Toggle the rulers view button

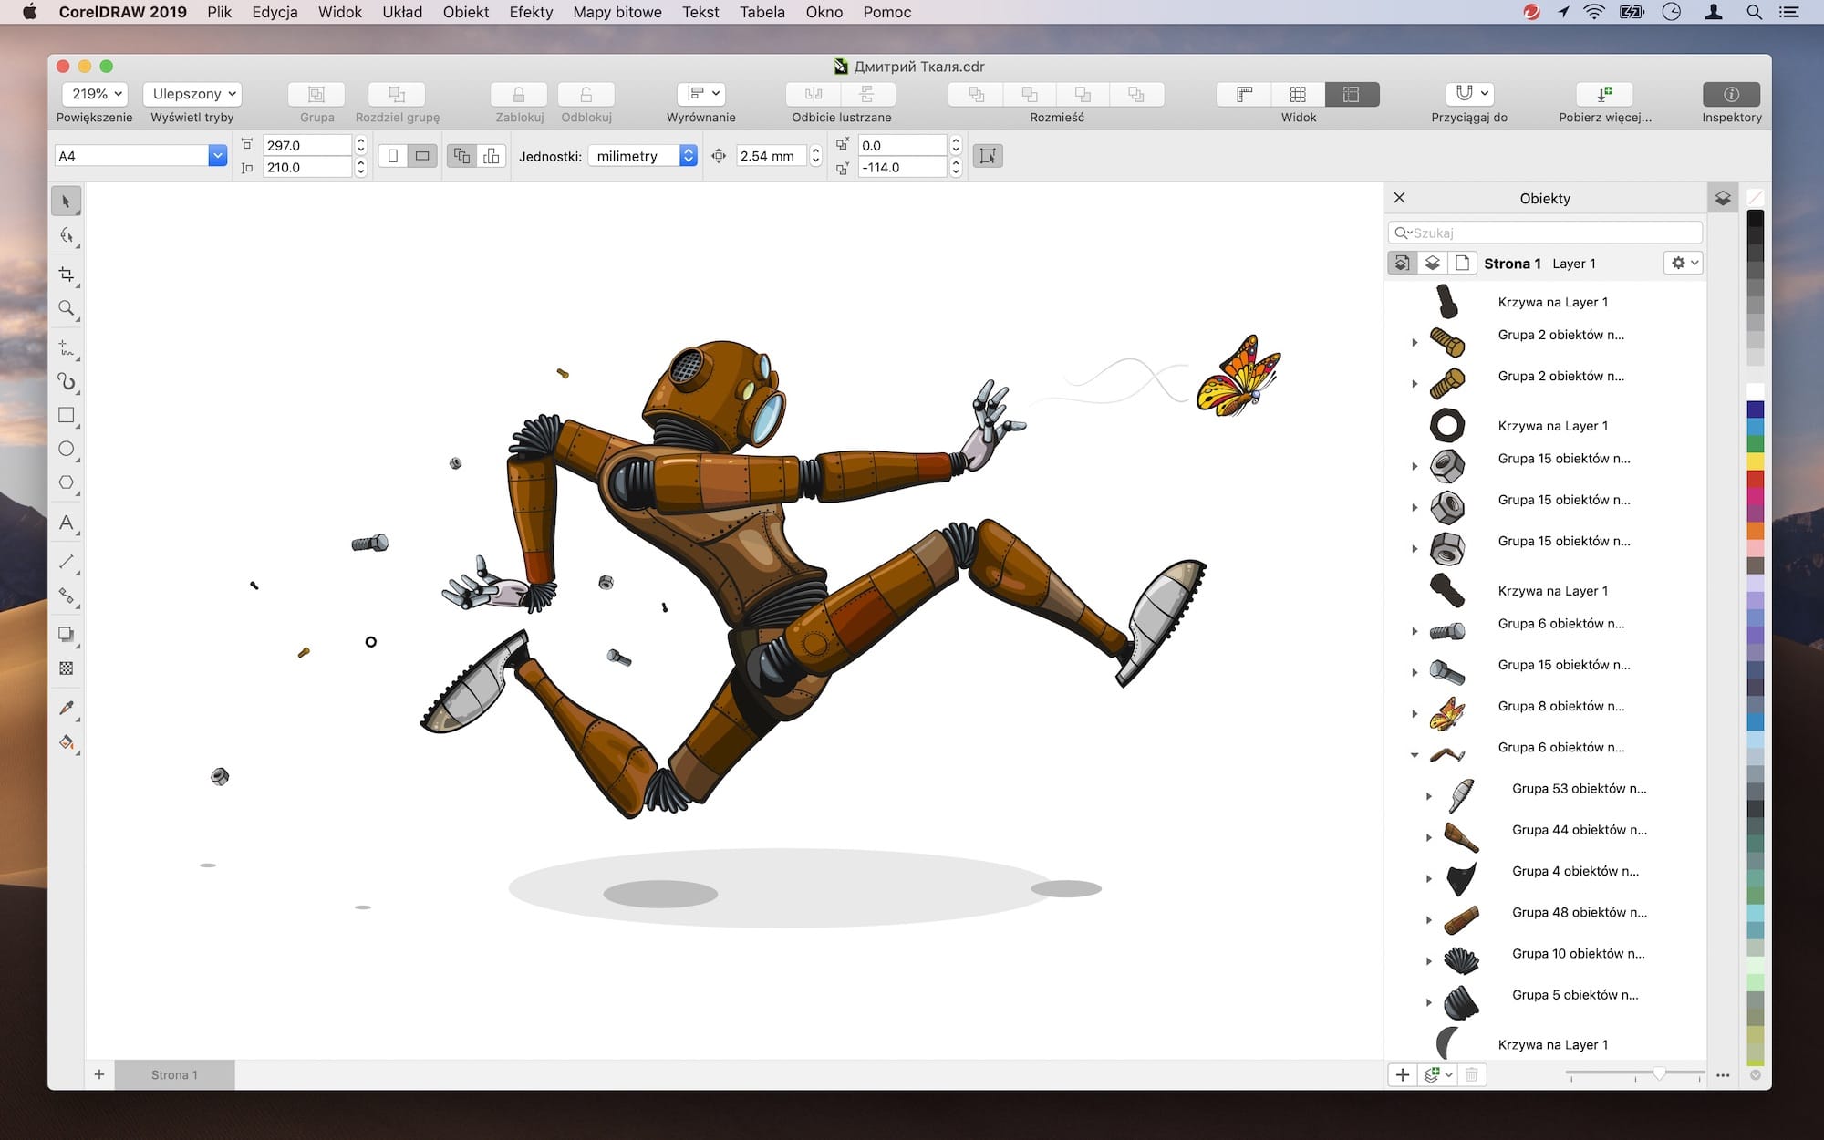click(1244, 94)
